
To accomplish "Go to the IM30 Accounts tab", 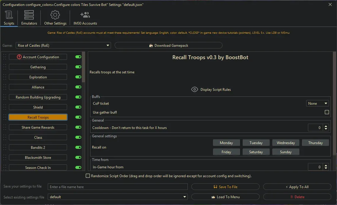I will (x=85, y=18).
